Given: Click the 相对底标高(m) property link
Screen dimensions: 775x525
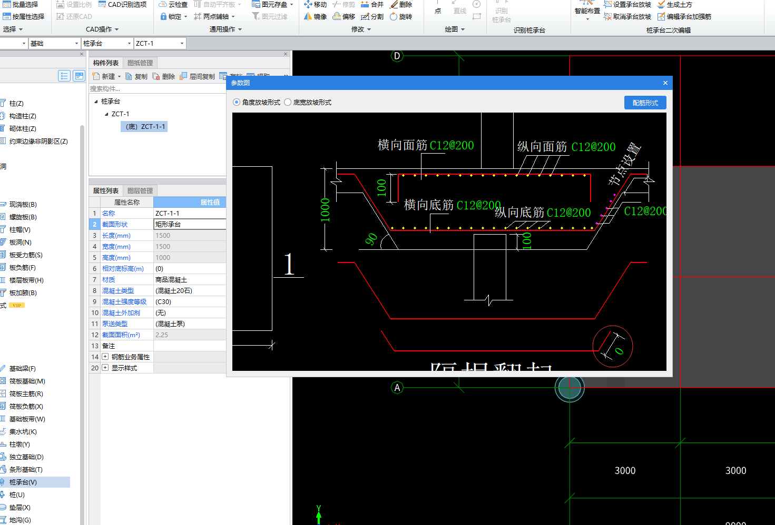Looking at the screenshot, I should (123, 268).
